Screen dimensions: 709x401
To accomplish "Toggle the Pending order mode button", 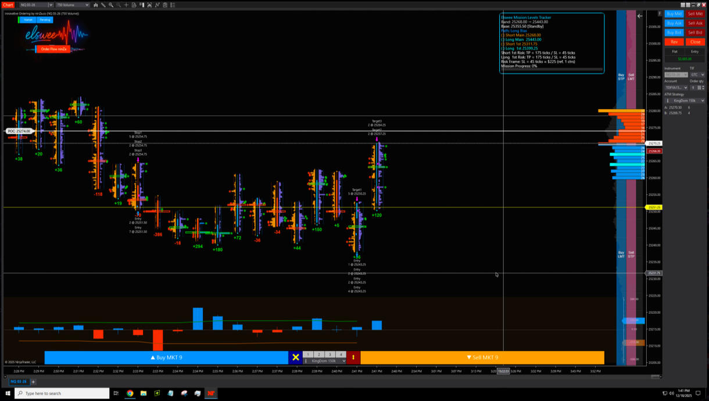I will click(45, 20).
